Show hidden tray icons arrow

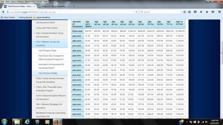point(187,122)
